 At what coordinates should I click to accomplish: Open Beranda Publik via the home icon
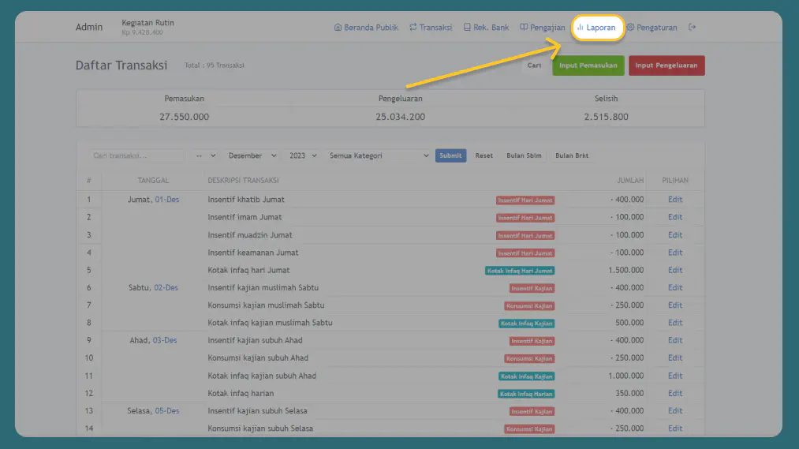[x=338, y=28]
